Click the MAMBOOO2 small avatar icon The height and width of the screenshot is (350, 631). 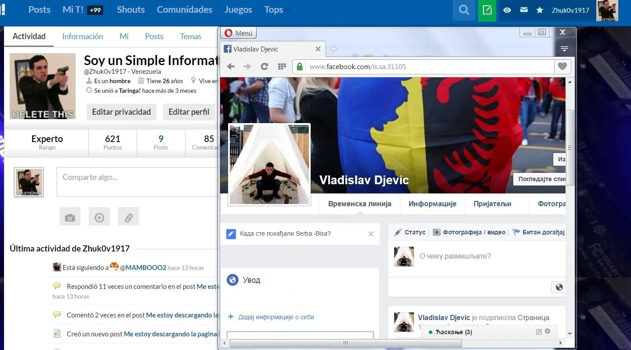click(x=114, y=267)
